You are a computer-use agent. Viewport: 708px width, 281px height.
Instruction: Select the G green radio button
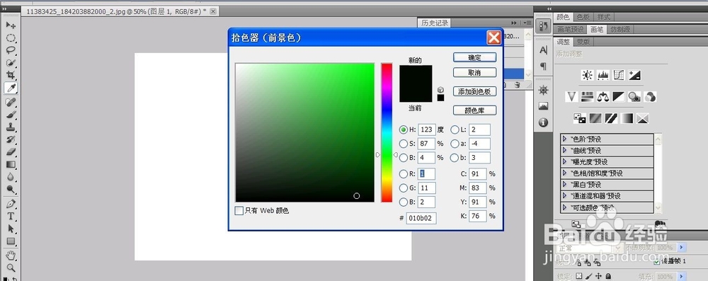[404, 188]
